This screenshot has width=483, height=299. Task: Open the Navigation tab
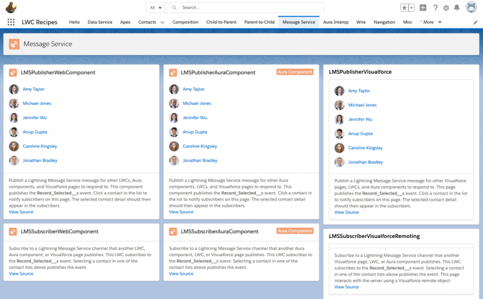tap(384, 22)
